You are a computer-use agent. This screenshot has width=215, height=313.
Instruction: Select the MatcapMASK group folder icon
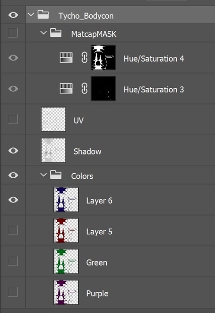click(x=56, y=32)
